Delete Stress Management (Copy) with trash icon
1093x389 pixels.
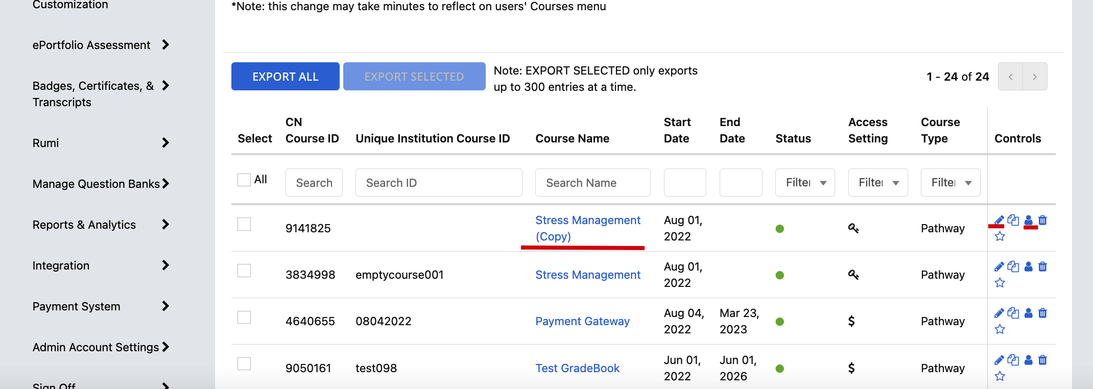point(1043,221)
